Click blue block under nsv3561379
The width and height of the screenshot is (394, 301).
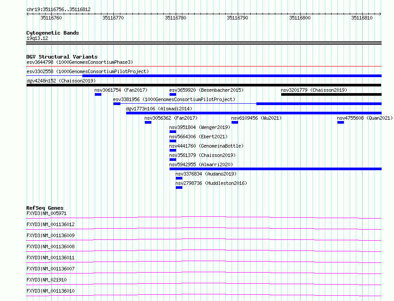(173, 160)
